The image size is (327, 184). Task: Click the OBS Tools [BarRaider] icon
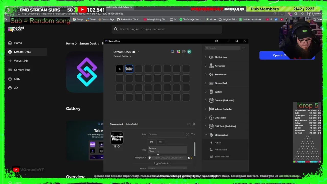[x=211, y=126]
